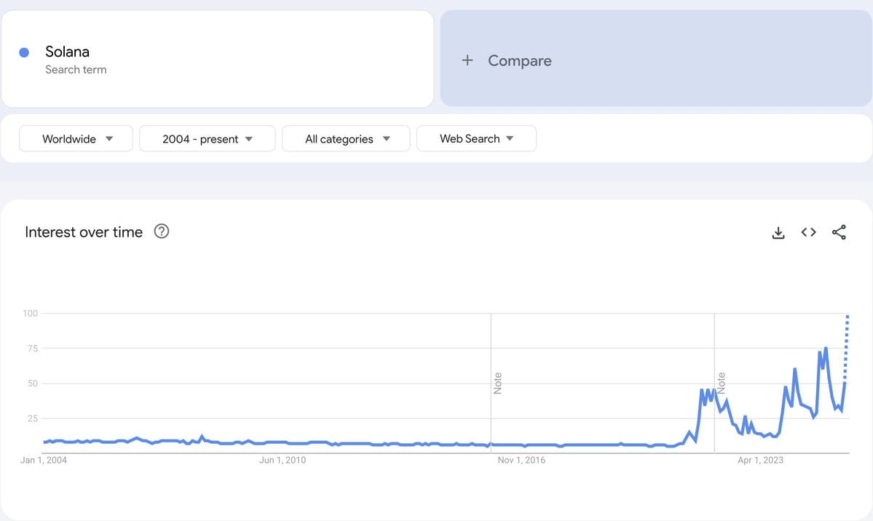This screenshot has height=521, width=873.
Task: Click the arrow in the Worldwide dropdown
Action: click(109, 138)
